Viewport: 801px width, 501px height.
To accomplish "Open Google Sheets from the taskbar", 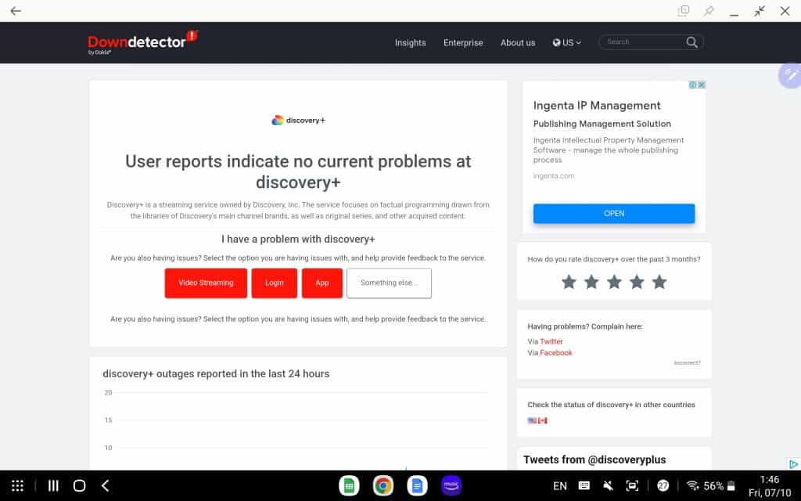I will (349, 485).
